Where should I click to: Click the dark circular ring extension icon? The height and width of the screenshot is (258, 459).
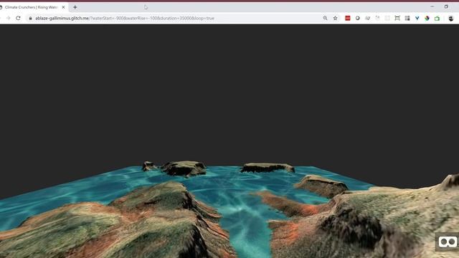pyautogui.click(x=357, y=18)
